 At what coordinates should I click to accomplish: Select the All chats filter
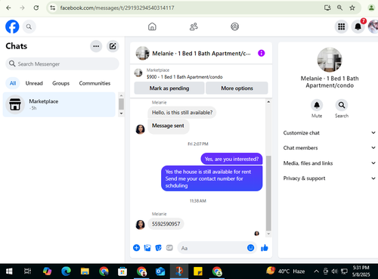(x=13, y=83)
